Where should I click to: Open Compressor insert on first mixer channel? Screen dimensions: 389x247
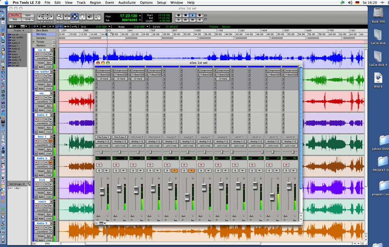click(104, 70)
